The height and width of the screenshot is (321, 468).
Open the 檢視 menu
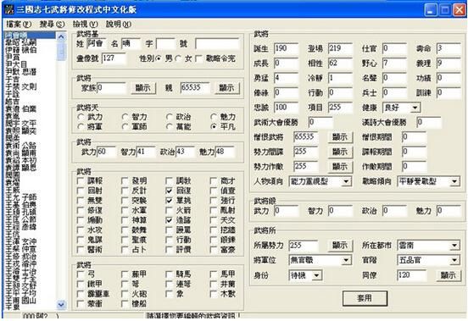click(86, 25)
